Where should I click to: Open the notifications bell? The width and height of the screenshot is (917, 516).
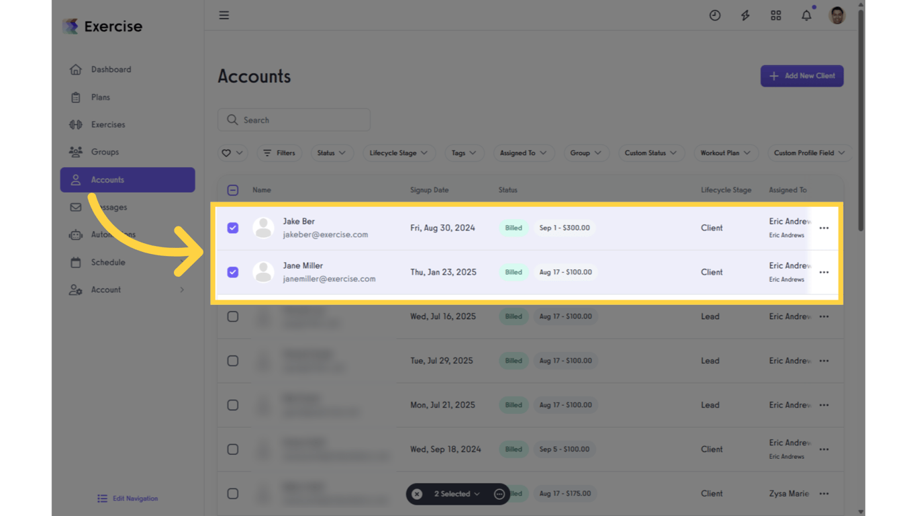806,15
